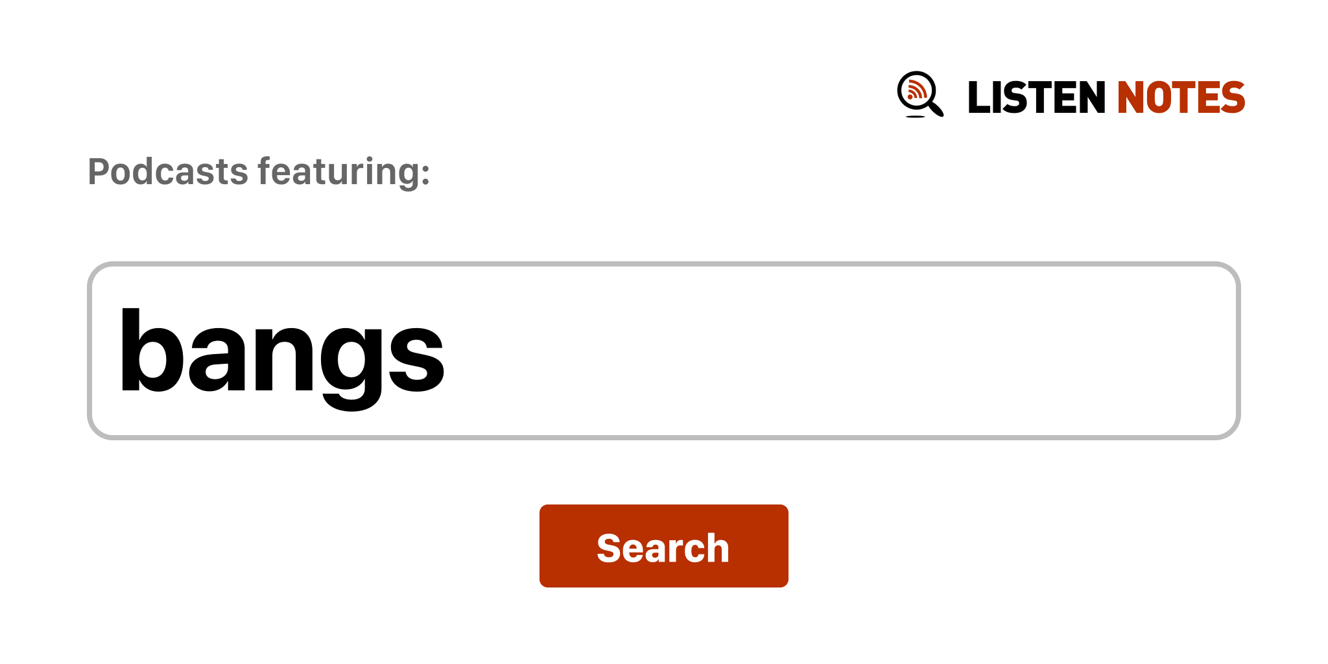Click the circular lens of the Listen Notes logo

point(917,91)
